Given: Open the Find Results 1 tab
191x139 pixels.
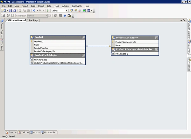Looking at the screenshot, I should click(49, 132).
